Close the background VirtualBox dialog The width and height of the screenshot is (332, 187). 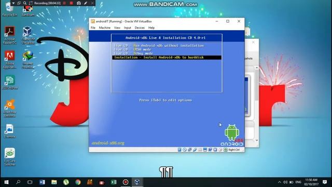tap(253, 42)
